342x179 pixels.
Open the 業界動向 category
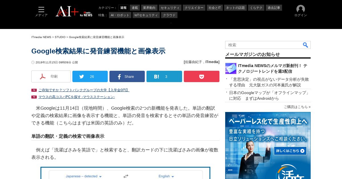(x=149, y=8)
